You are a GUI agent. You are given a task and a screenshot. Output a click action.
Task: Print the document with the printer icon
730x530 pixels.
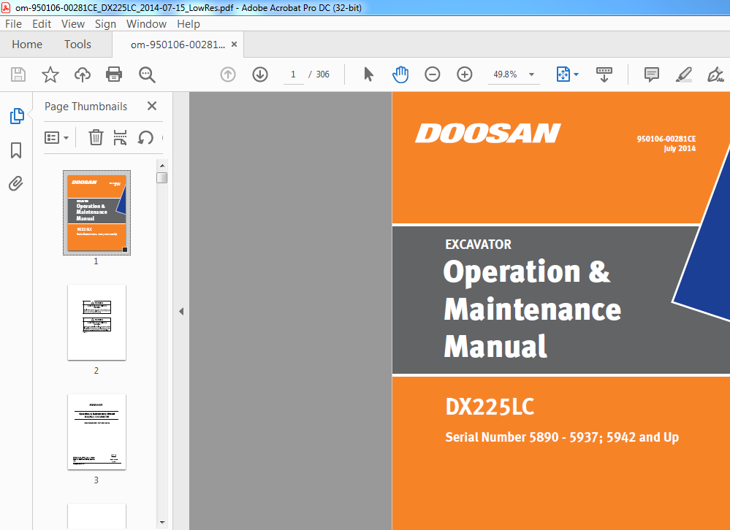pyautogui.click(x=114, y=74)
